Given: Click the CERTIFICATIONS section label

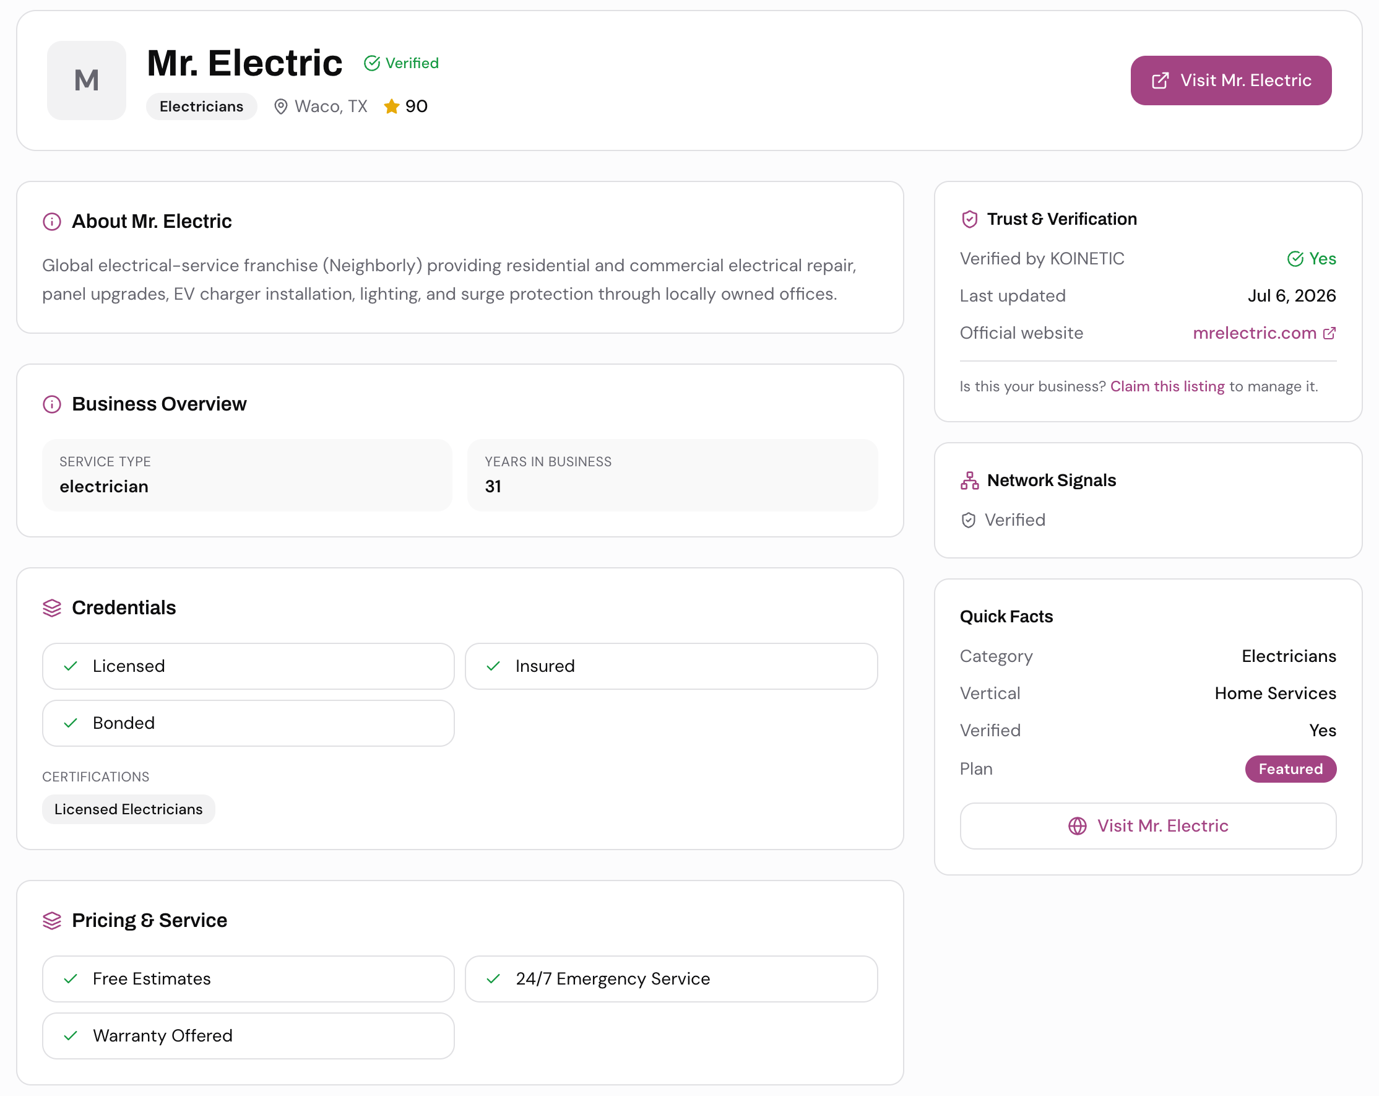Looking at the screenshot, I should point(95,776).
